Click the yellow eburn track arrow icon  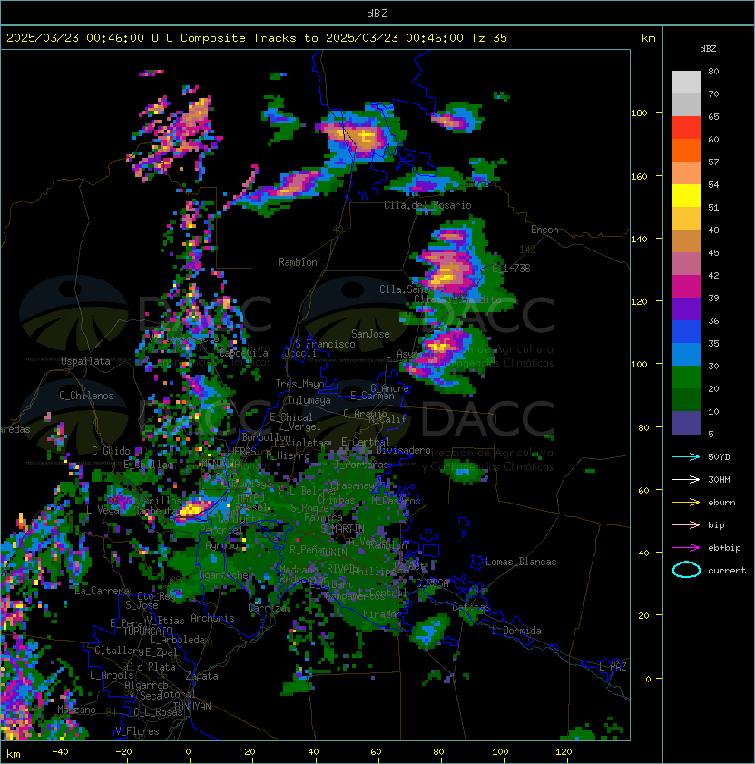686,503
